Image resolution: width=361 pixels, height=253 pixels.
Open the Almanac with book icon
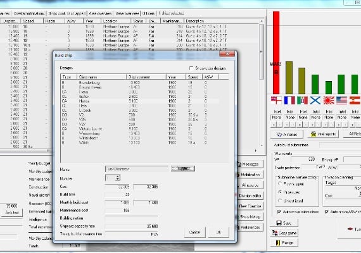(287, 134)
